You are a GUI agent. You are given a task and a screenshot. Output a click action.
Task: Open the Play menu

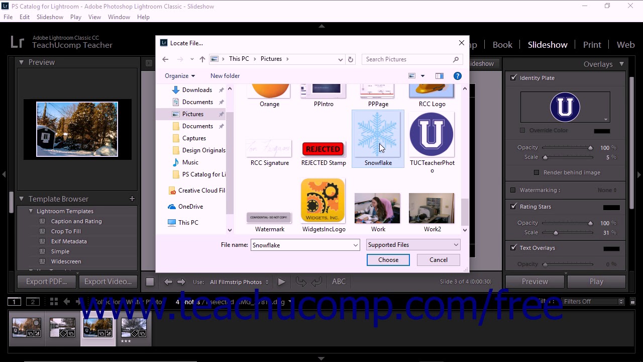coord(76,17)
